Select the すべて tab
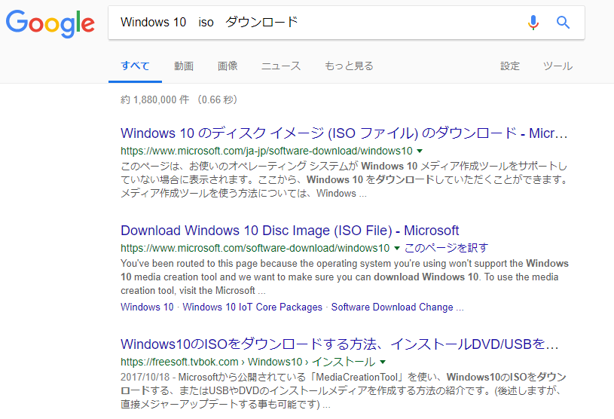Screen dimensions: 614x419 pos(135,66)
